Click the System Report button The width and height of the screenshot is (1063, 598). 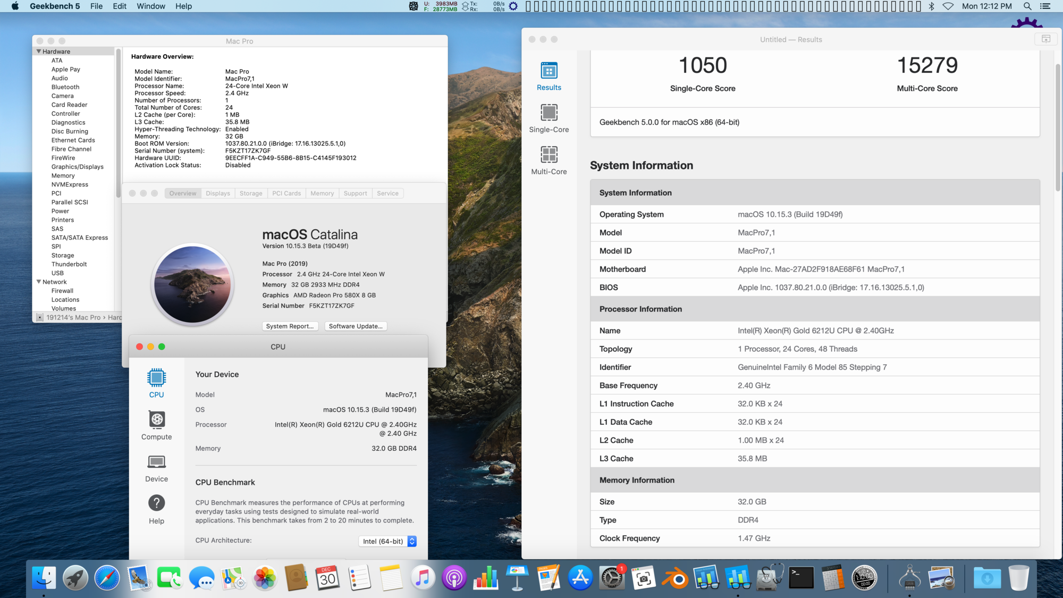tap(290, 326)
